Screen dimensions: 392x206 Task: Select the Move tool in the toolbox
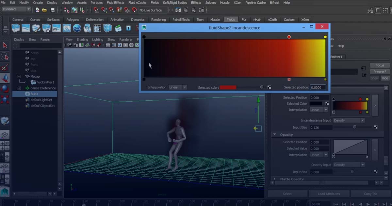[5, 78]
